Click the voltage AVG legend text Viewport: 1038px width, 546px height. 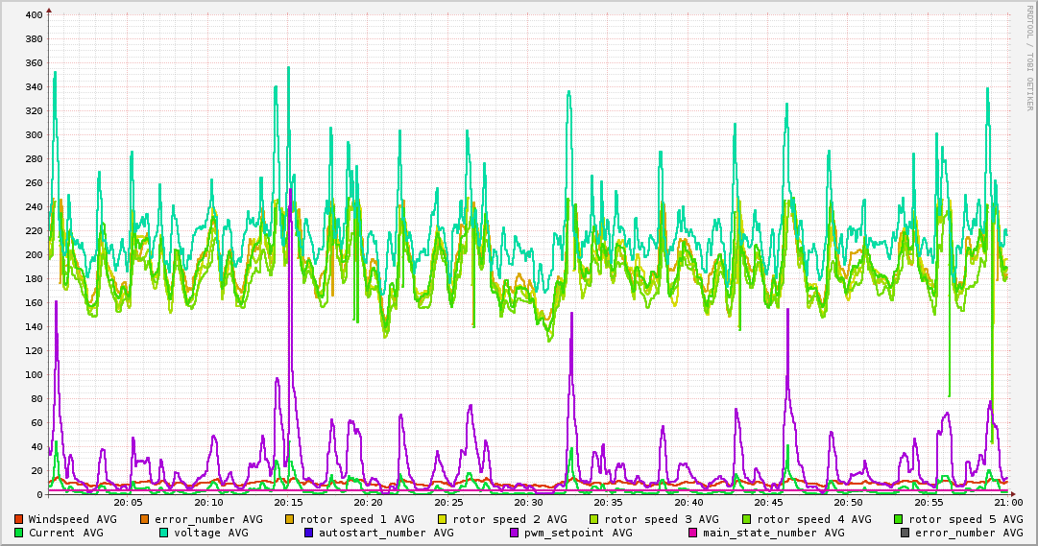point(210,533)
